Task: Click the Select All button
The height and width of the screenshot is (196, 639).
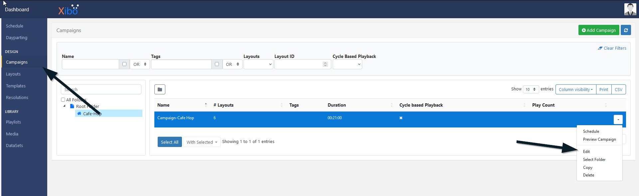Action: [170, 142]
